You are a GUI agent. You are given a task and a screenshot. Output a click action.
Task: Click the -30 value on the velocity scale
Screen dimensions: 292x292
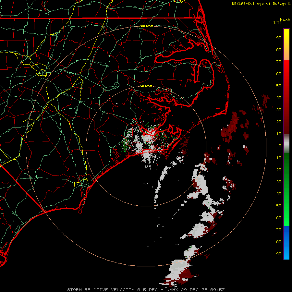click(x=277, y=182)
